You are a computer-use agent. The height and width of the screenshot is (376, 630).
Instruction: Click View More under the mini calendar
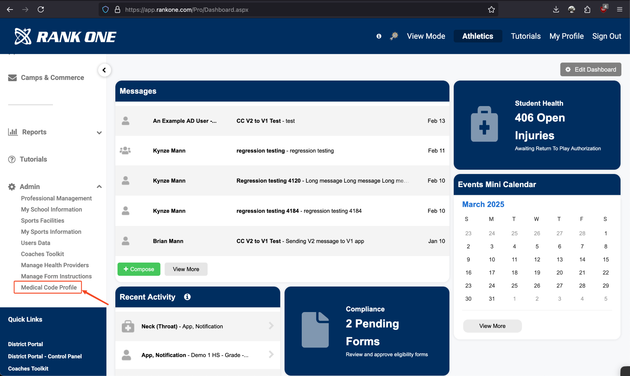492,326
